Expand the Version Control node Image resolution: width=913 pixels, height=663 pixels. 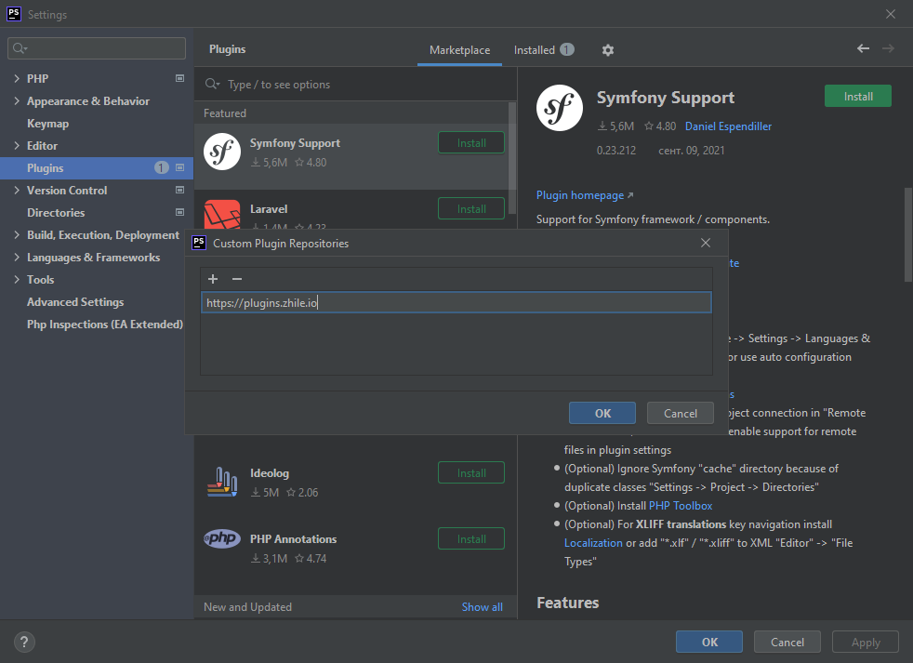point(17,190)
